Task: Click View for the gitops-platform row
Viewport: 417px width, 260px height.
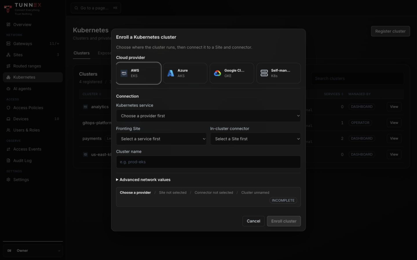Action: pyautogui.click(x=394, y=123)
